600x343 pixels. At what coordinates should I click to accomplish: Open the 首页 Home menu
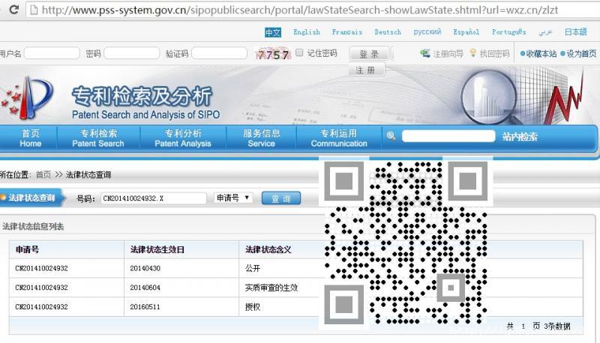tap(30, 138)
